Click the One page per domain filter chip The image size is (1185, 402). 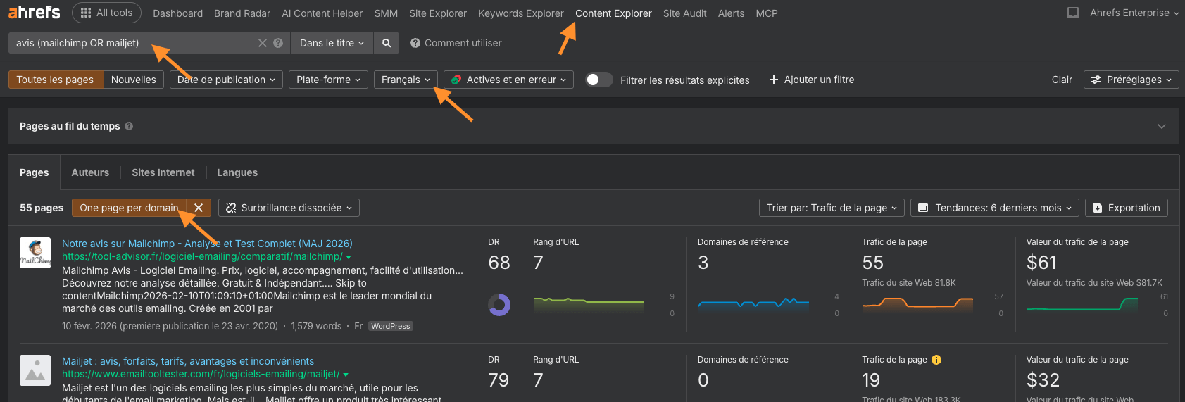pyautogui.click(x=129, y=208)
